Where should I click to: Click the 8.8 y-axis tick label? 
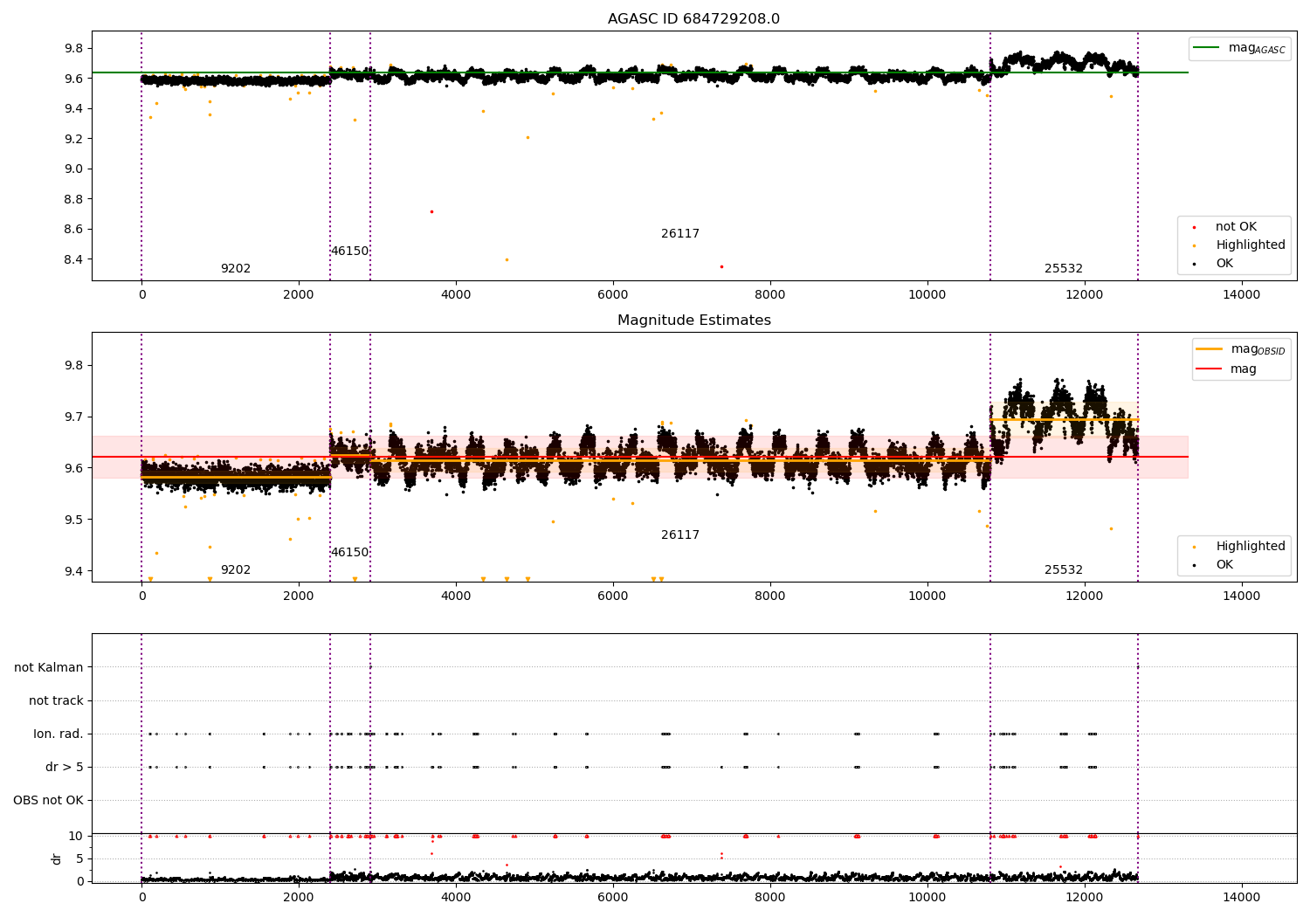coord(74,199)
